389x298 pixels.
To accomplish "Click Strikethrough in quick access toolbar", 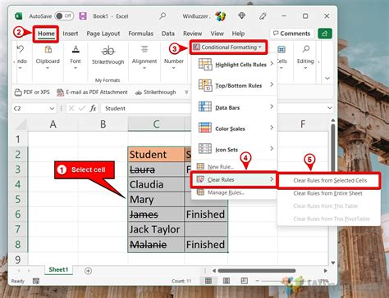I will (x=155, y=93).
